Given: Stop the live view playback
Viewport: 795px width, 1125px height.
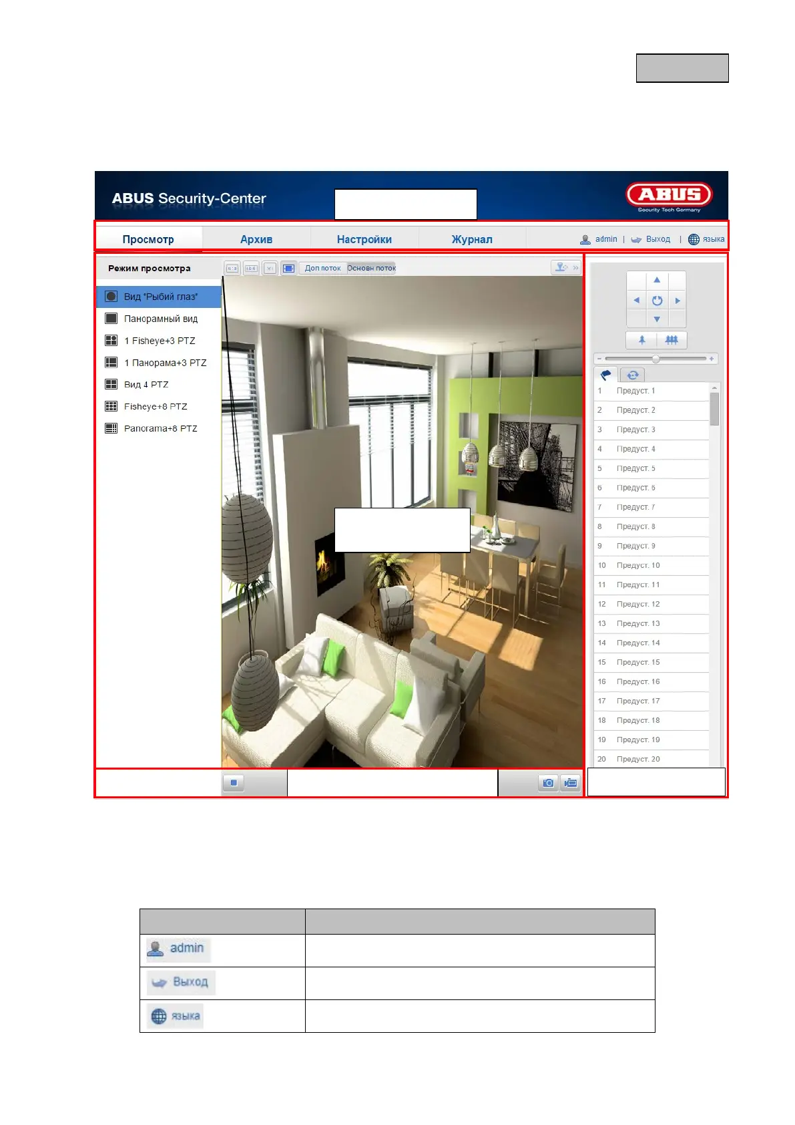Looking at the screenshot, I should [234, 782].
